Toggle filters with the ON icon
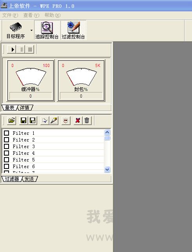This screenshot has width=192, height=252. [66, 120]
